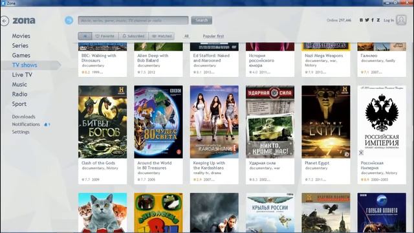This screenshot has height=233, width=414.
Task: Show Favorite TV shows
Action: pyautogui.click(x=105, y=36)
